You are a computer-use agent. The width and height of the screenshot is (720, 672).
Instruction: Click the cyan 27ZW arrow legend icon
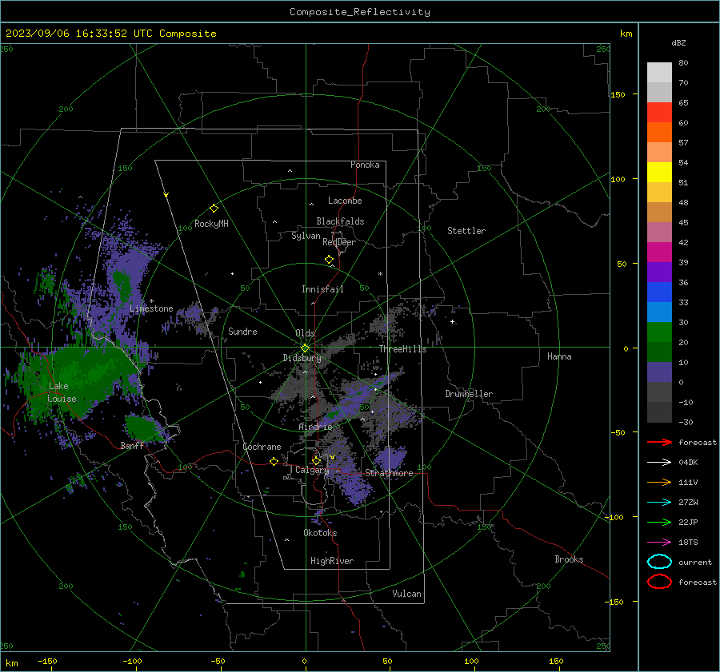tap(659, 503)
